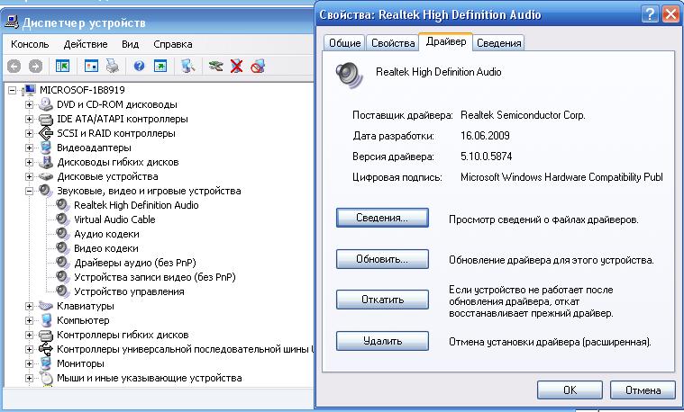This screenshot has height=412, width=684.
Task: Switch to the Свойства tab
Action: pos(393,43)
